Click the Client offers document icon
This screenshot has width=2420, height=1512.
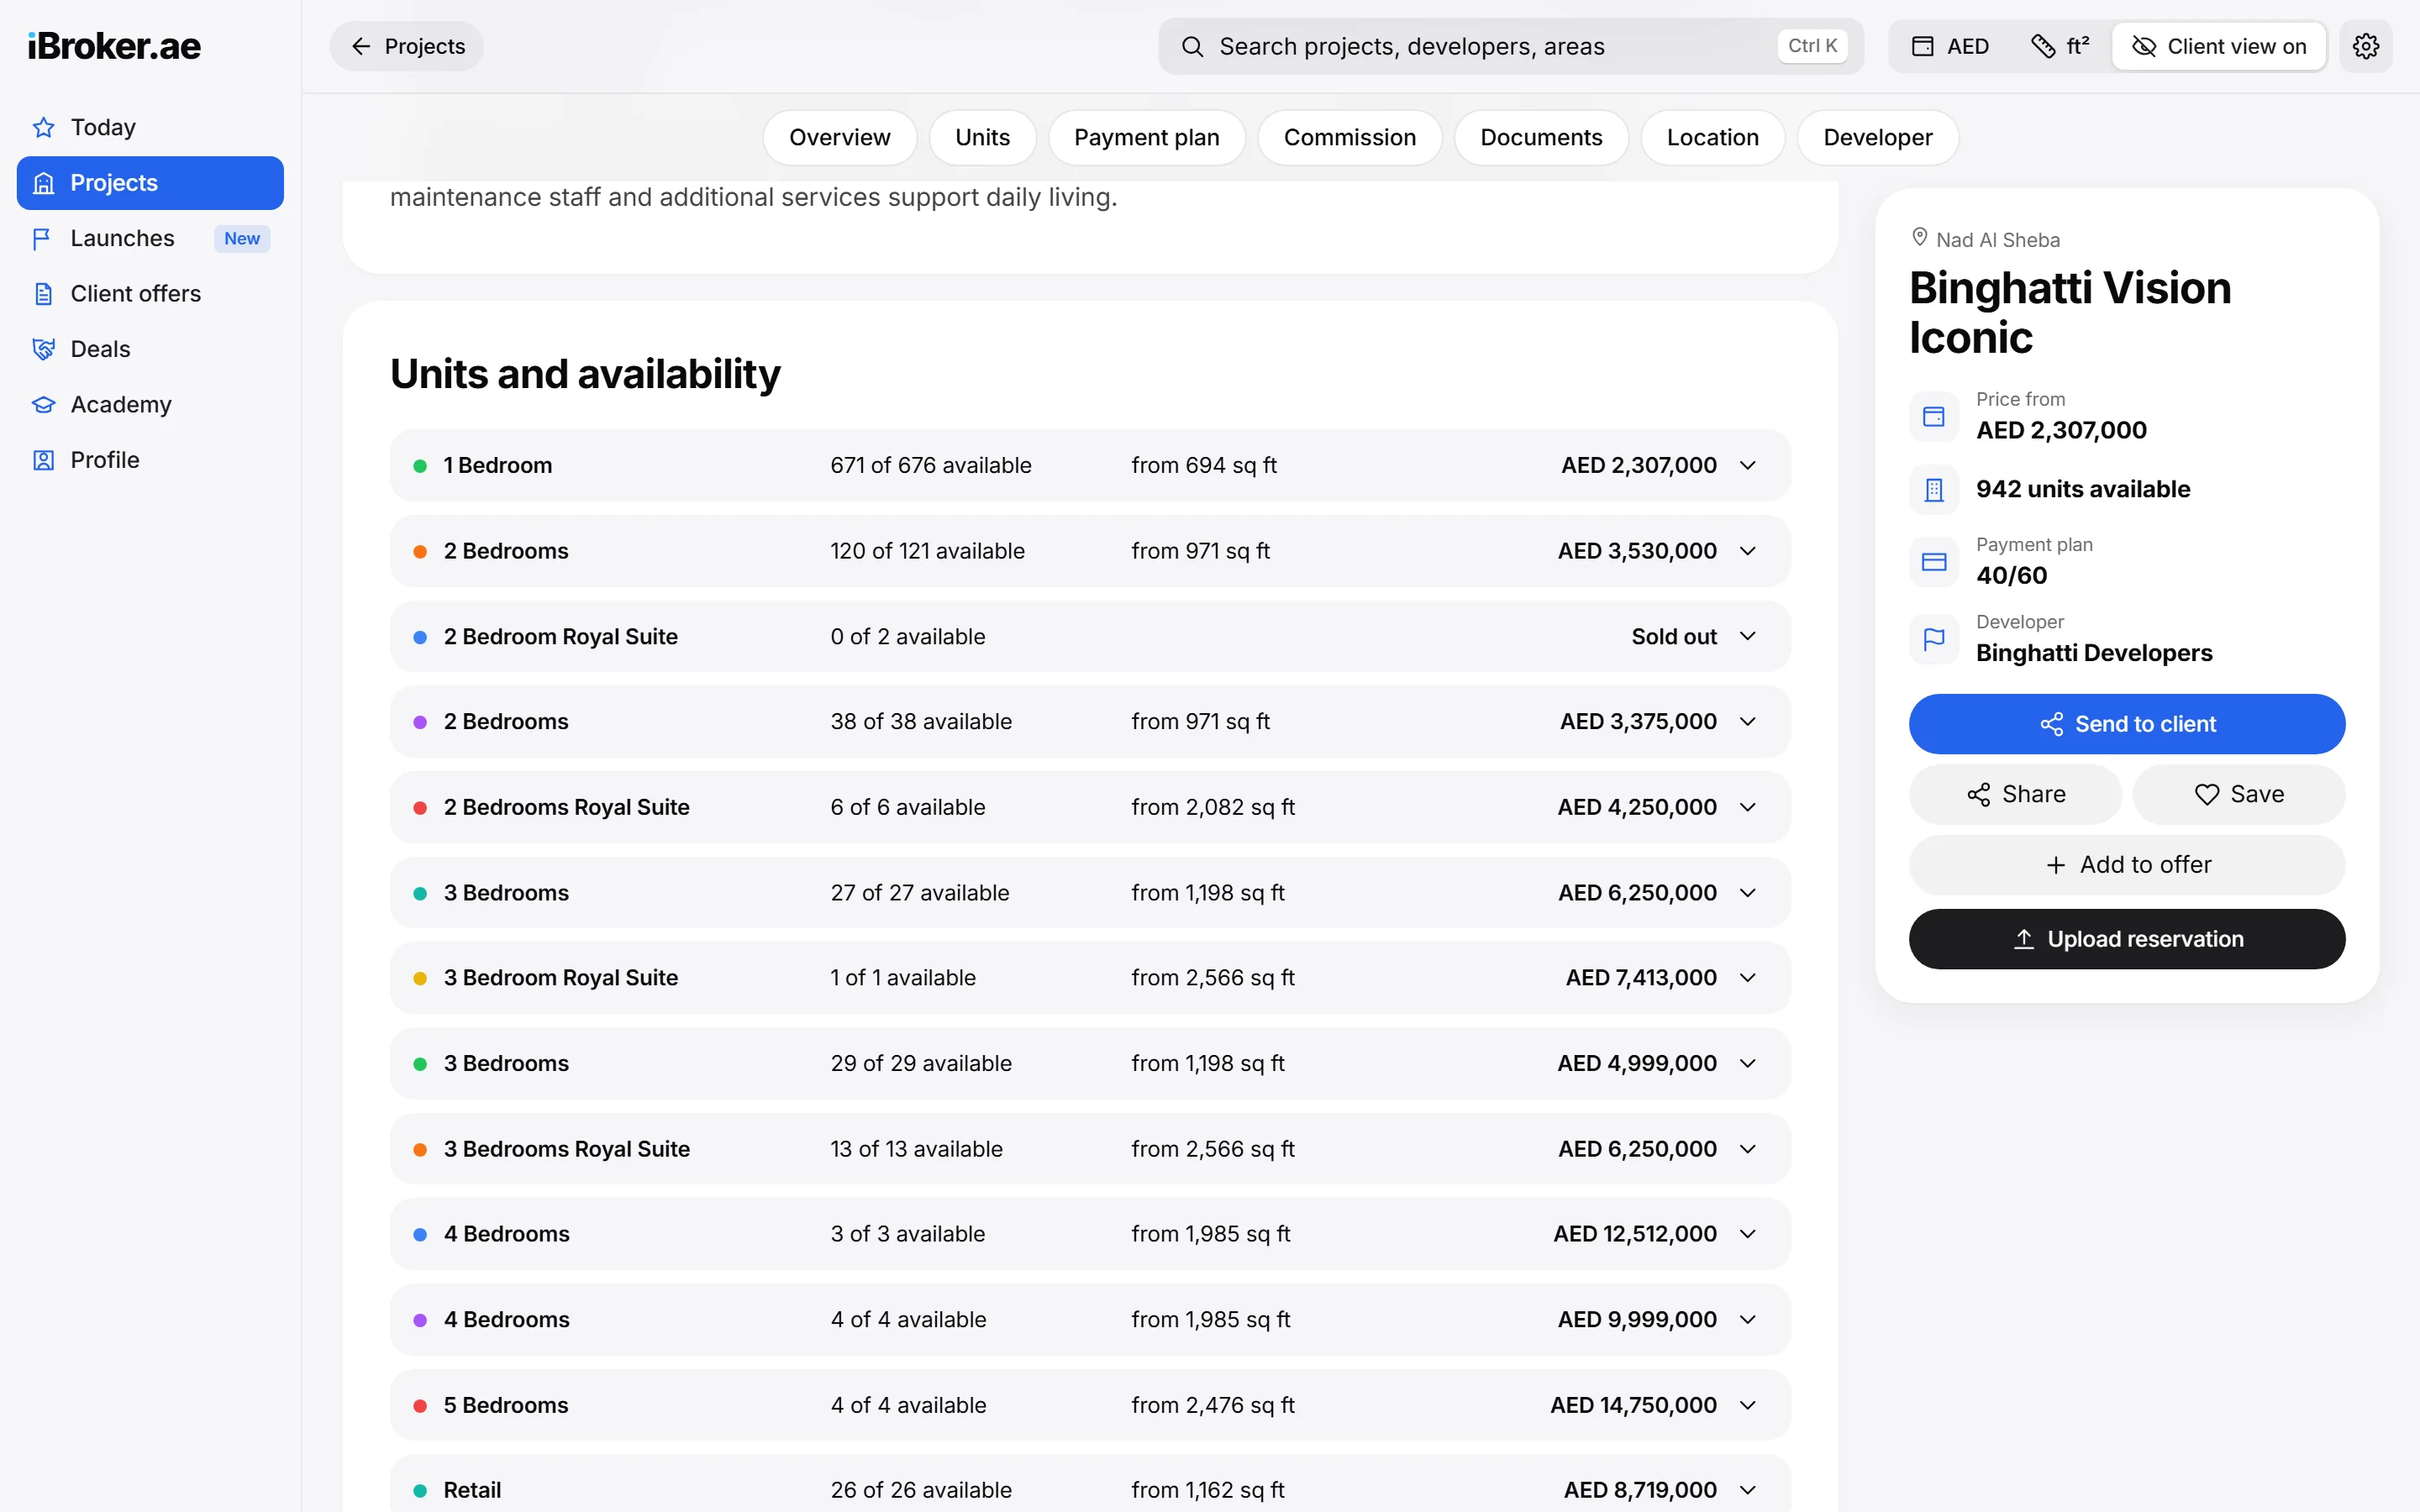click(x=43, y=294)
